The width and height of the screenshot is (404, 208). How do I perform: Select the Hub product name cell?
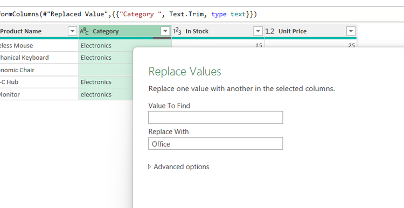coord(39,82)
